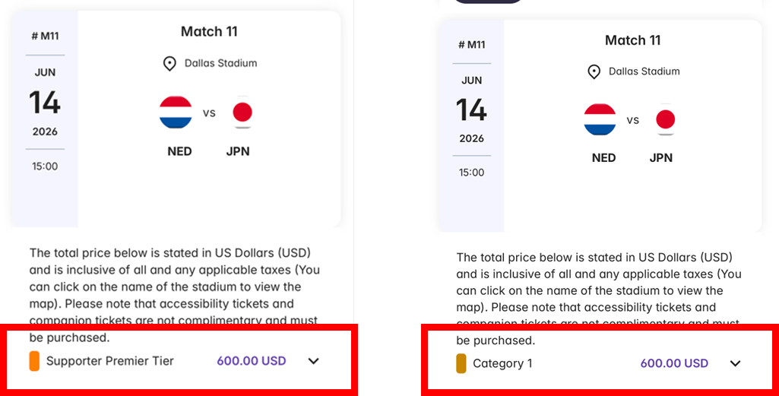Click the NED team label in the left card
This screenshot has width=779, height=396.
click(179, 151)
